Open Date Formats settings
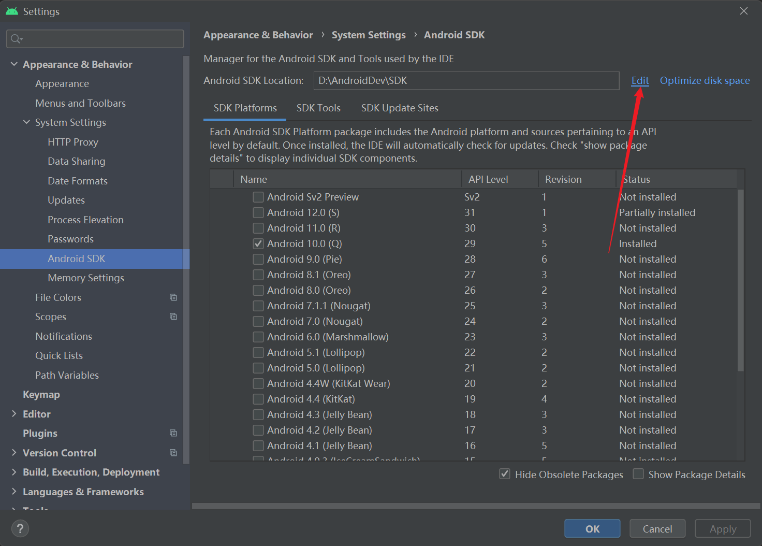This screenshot has width=762, height=546. pos(78,181)
